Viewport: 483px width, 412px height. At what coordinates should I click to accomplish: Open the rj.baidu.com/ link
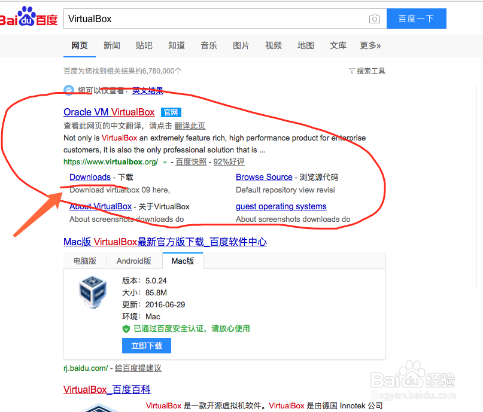[x=86, y=368]
